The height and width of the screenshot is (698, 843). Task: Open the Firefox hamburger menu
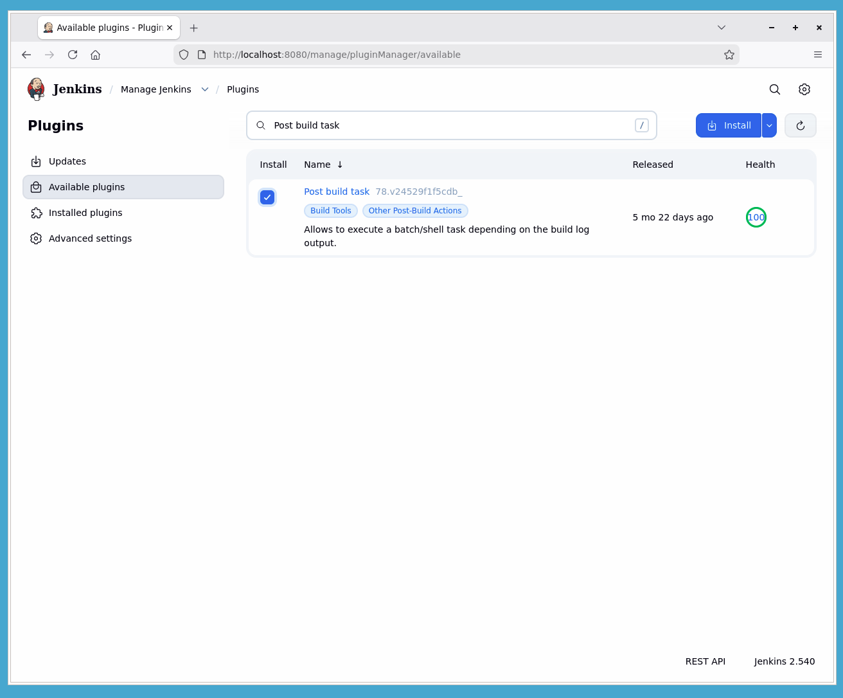point(818,55)
